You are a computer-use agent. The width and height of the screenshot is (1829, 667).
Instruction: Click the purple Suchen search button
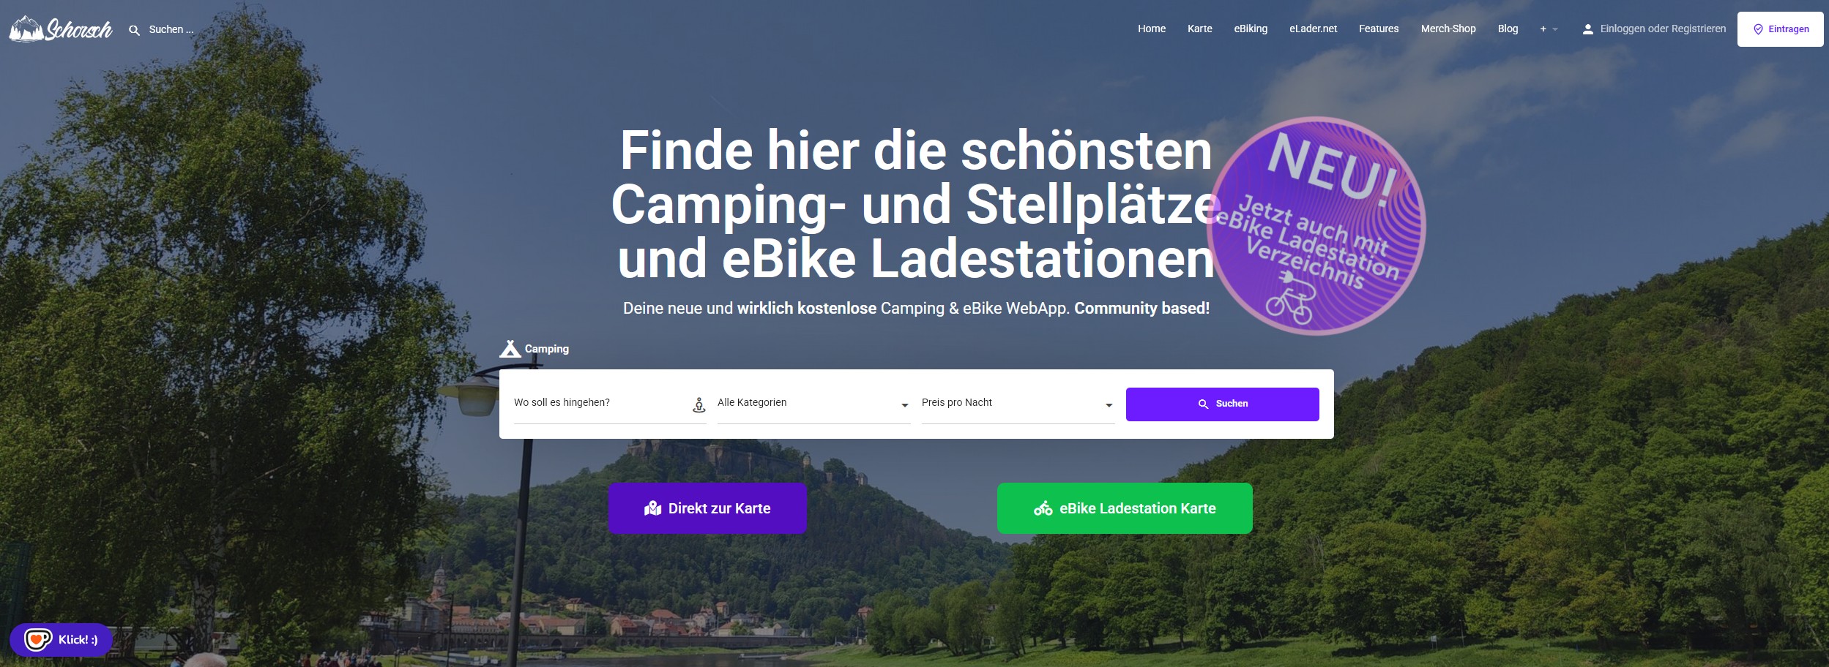point(1222,404)
